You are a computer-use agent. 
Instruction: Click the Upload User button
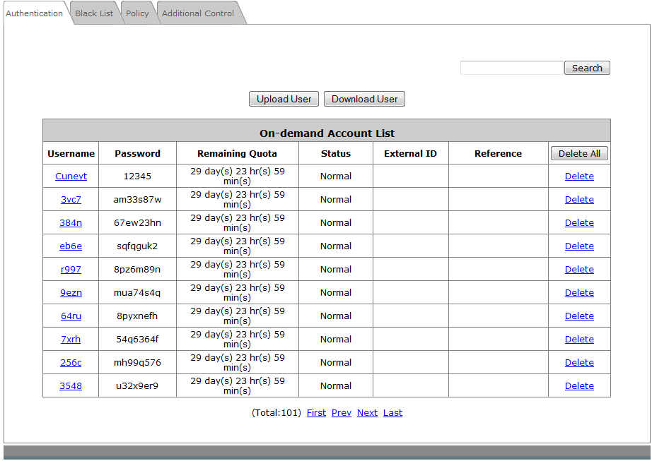(284, 99)
